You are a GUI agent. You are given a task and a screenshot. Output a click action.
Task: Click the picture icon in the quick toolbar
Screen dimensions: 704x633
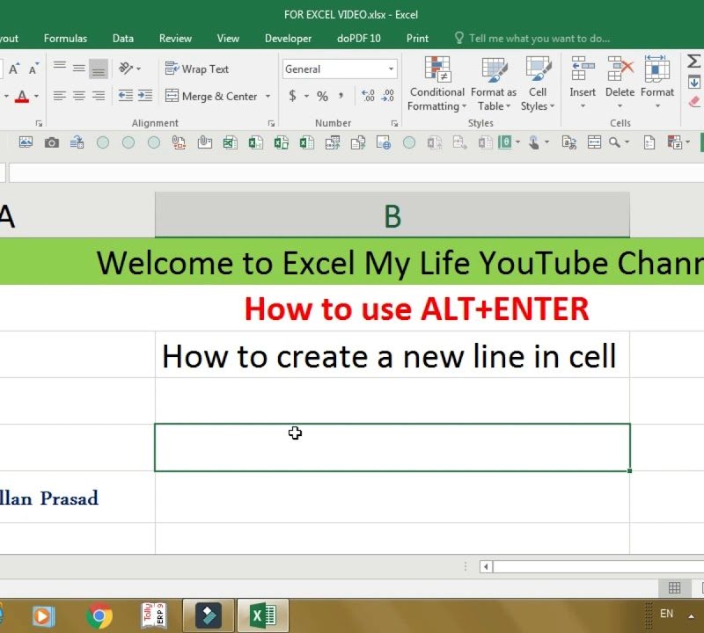26,142
